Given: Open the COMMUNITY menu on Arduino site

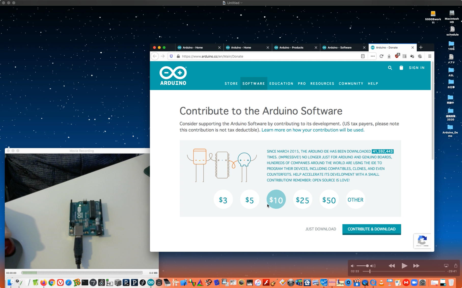Looking at the screenshot, I should (x=351, y=83).
